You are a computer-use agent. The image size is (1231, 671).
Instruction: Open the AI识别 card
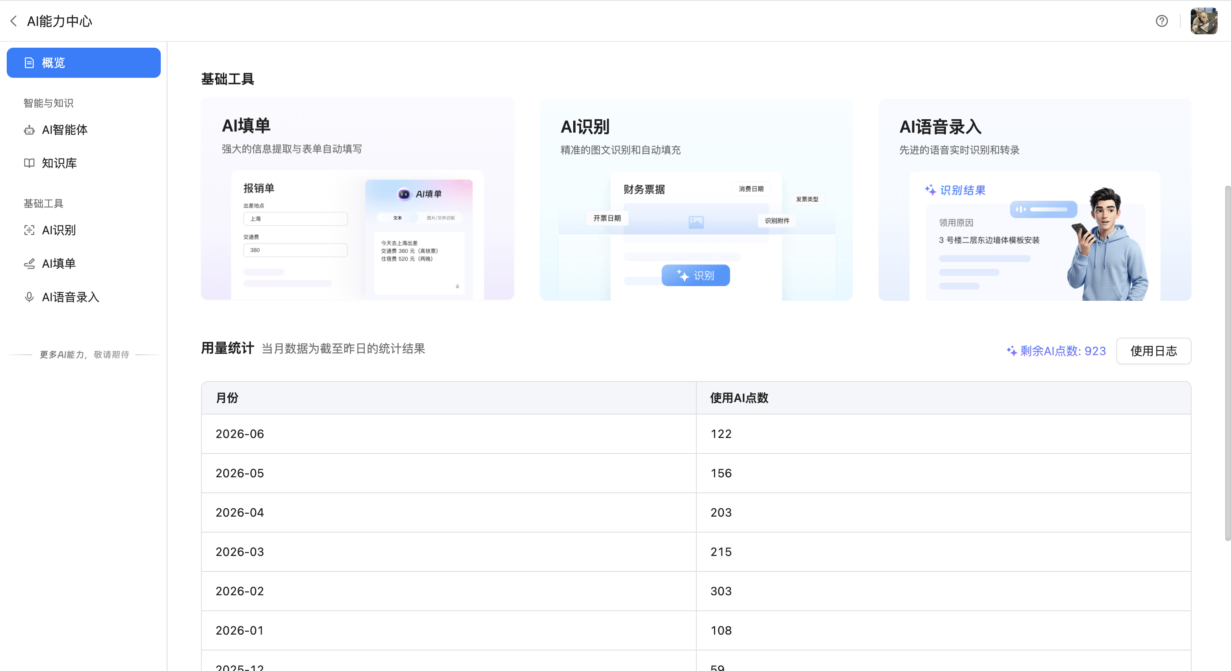[696, 200]
